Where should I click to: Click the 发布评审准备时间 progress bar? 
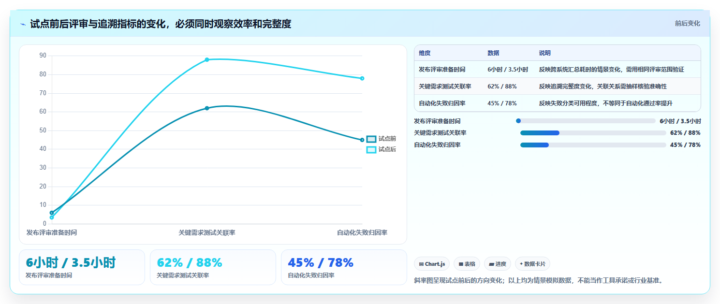tap(586, 121)
